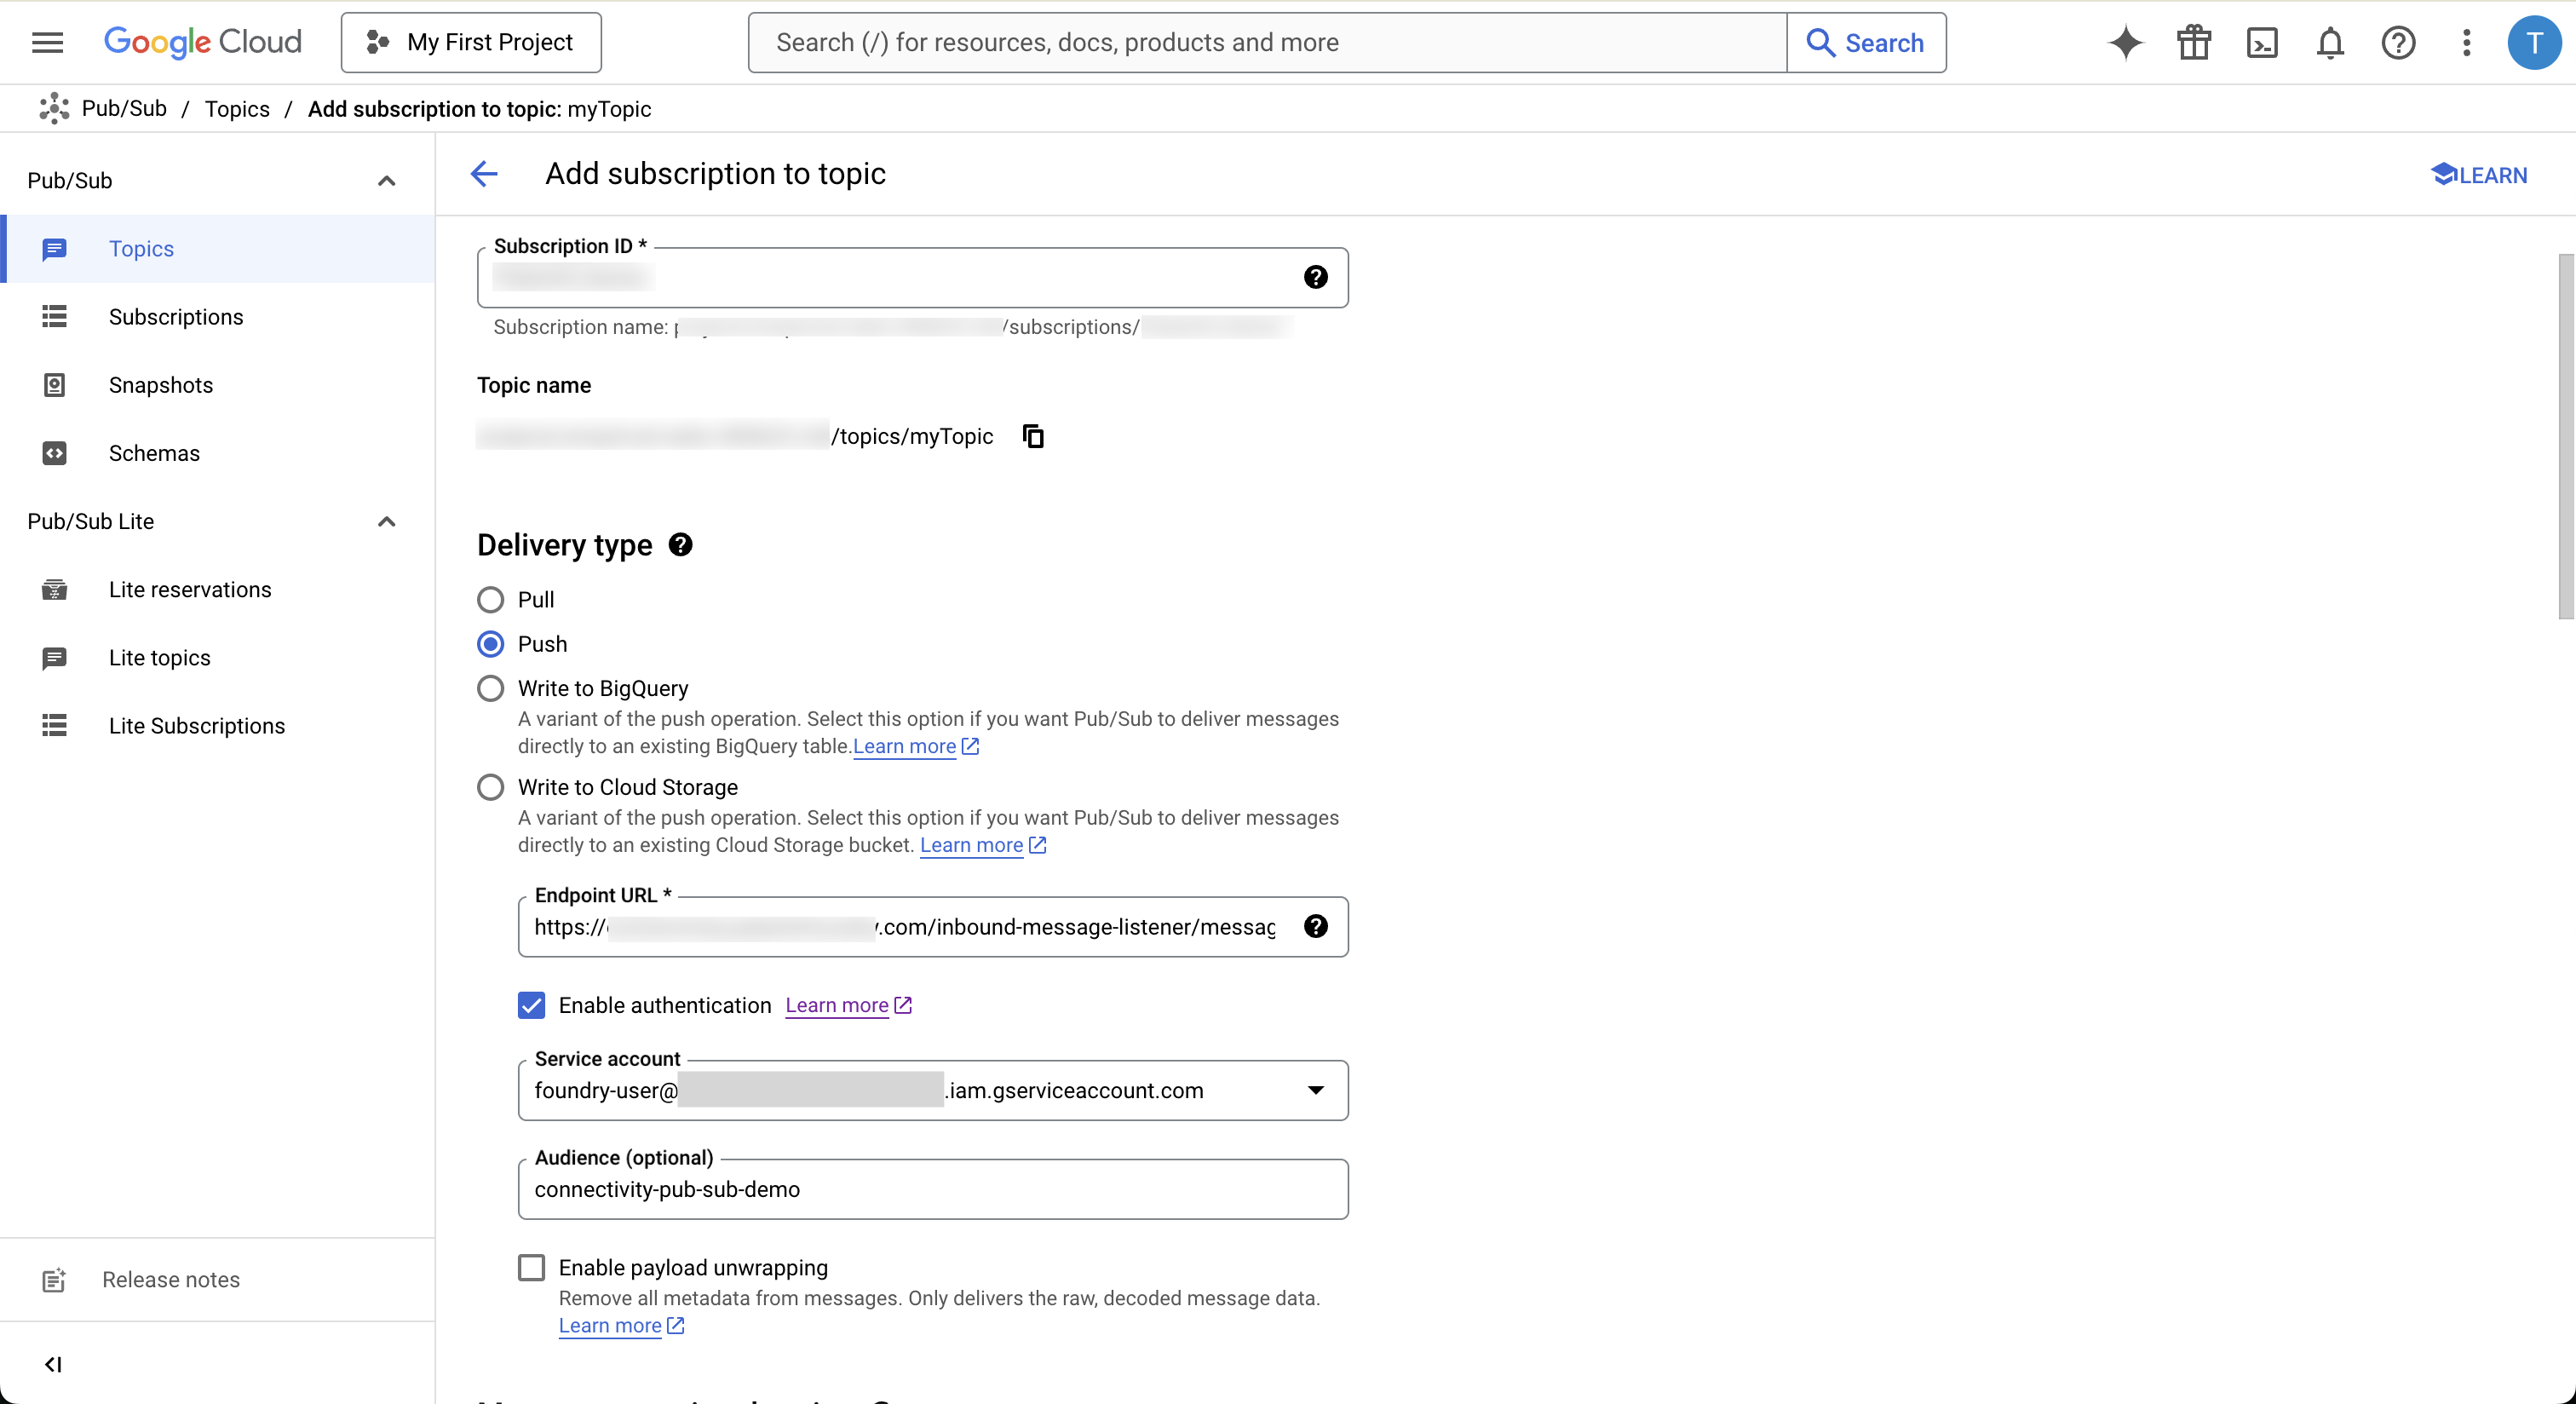Click the LEARN button
This screenshot has width=2576, height=1404.
tap(2478, 175)
